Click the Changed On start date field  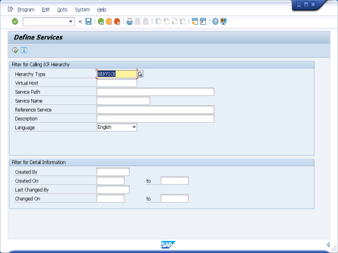pyautogui.click(x=111, y=198)
